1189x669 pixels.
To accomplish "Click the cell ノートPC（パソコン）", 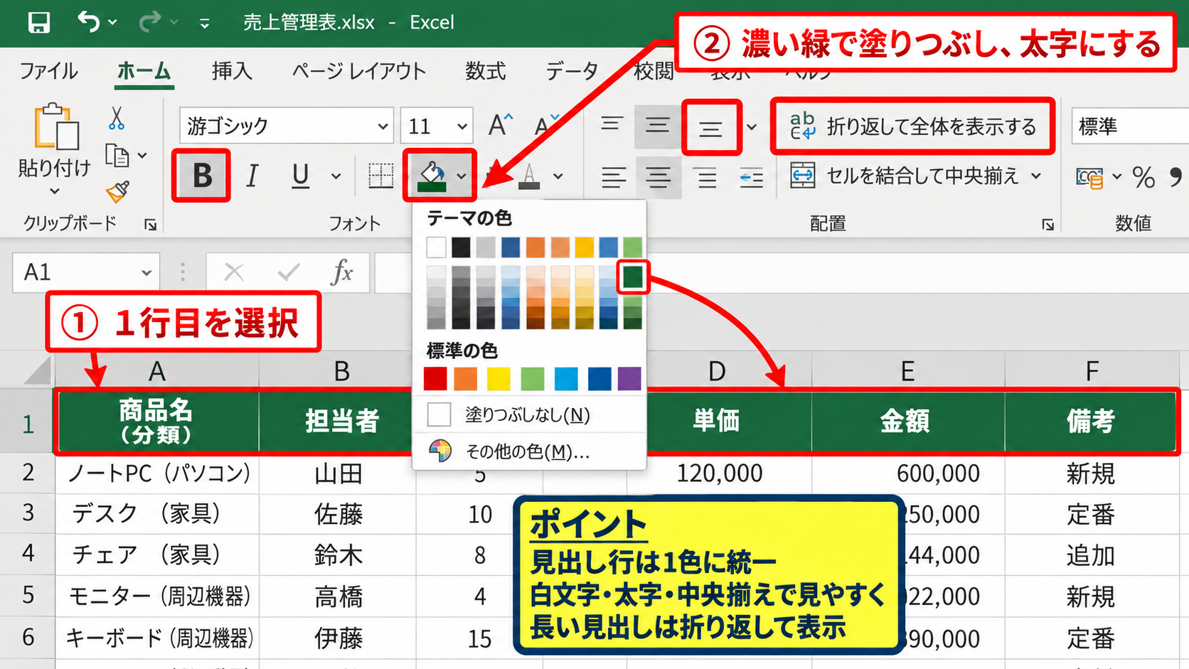I will (x=157, y=473).
